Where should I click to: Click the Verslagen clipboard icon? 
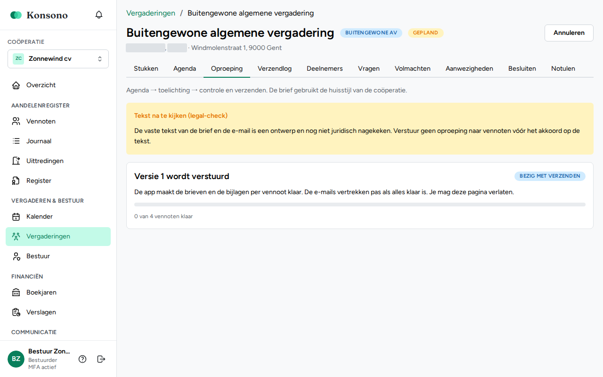pyautogui.click(x=16, y=312)
